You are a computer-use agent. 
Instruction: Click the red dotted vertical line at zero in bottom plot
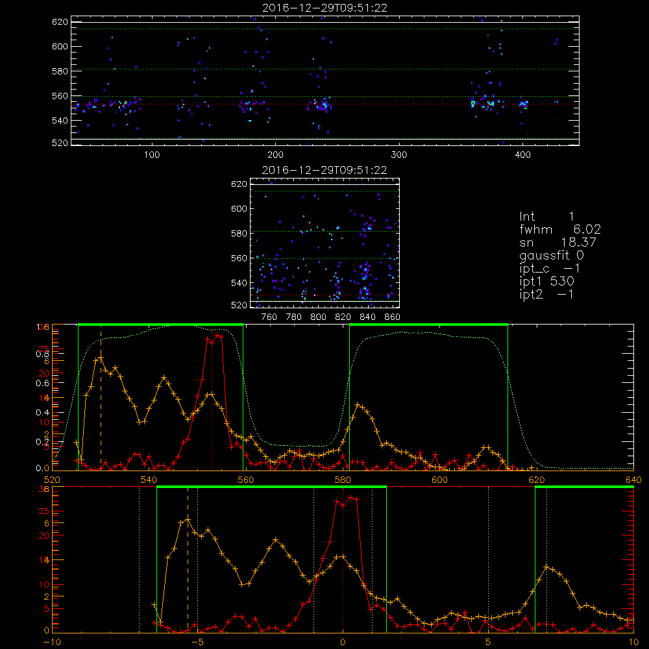[343, 559]
